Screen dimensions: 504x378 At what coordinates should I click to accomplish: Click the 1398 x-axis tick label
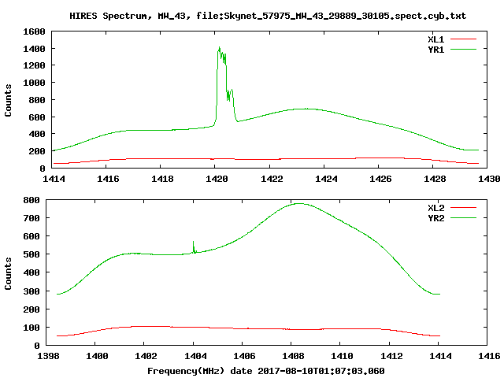48,356
